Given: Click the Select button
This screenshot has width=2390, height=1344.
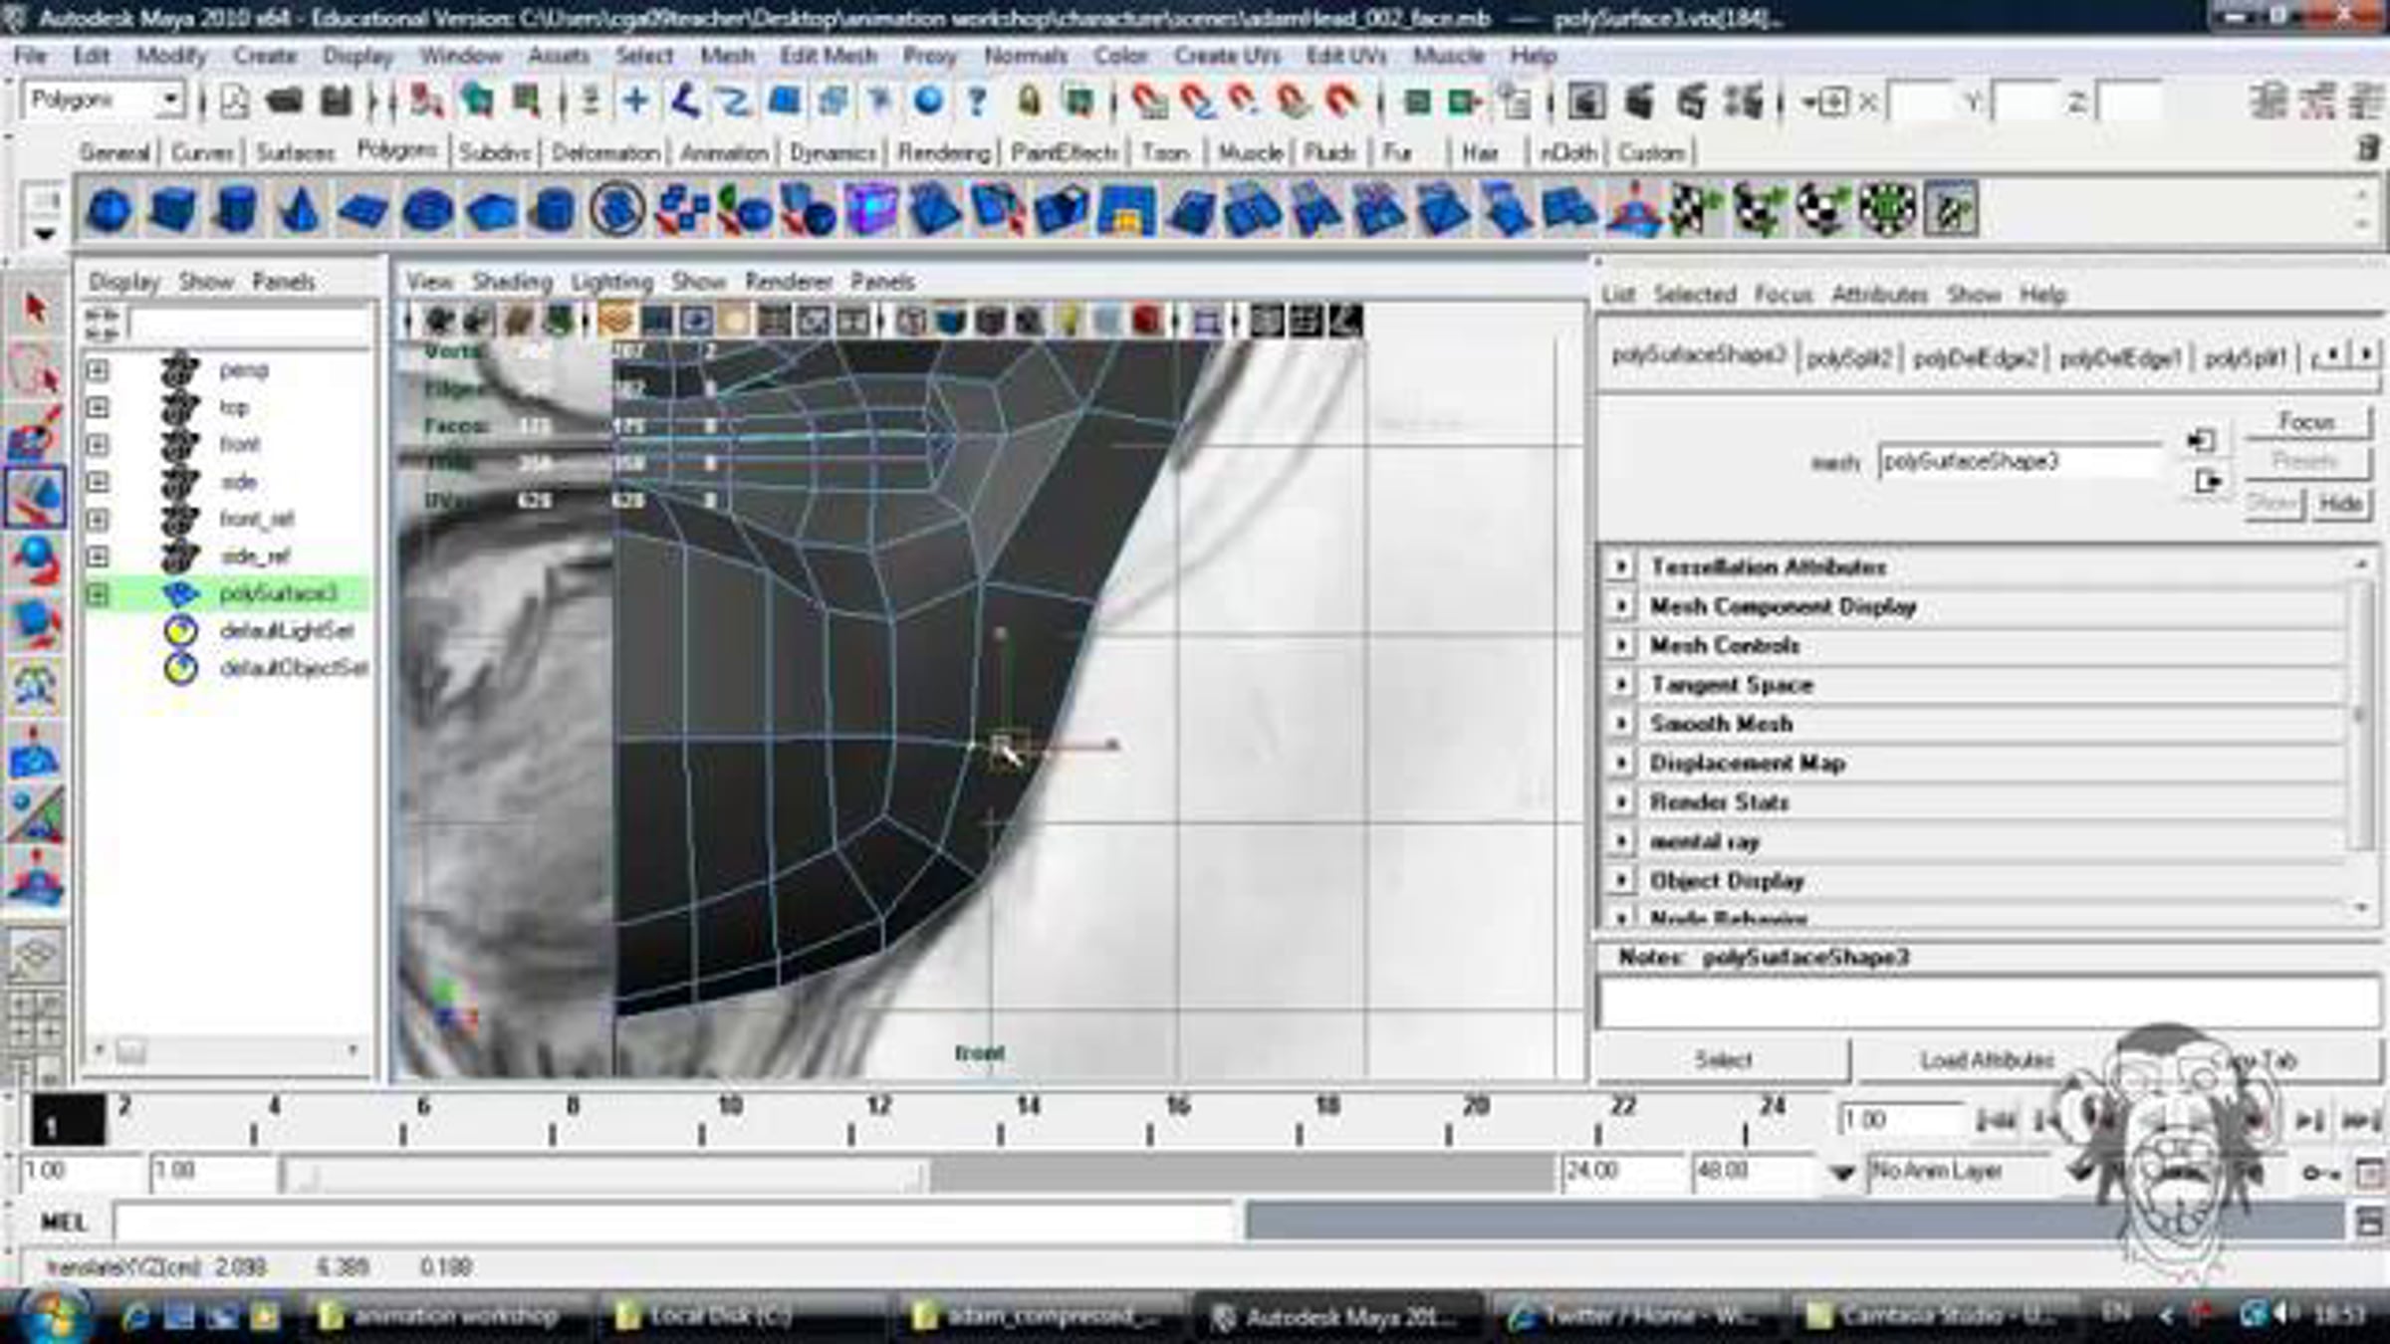Looking at the screenshot, I should (1723, 1060).
